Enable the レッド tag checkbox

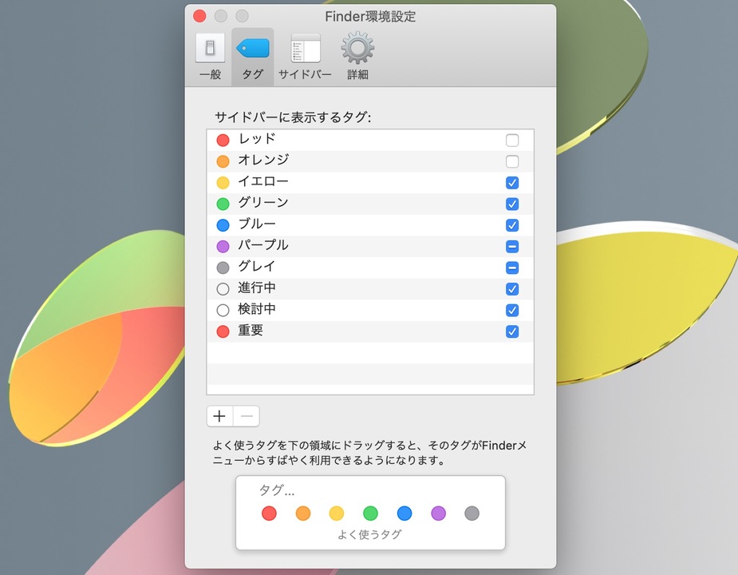click(x=512, y=140)
